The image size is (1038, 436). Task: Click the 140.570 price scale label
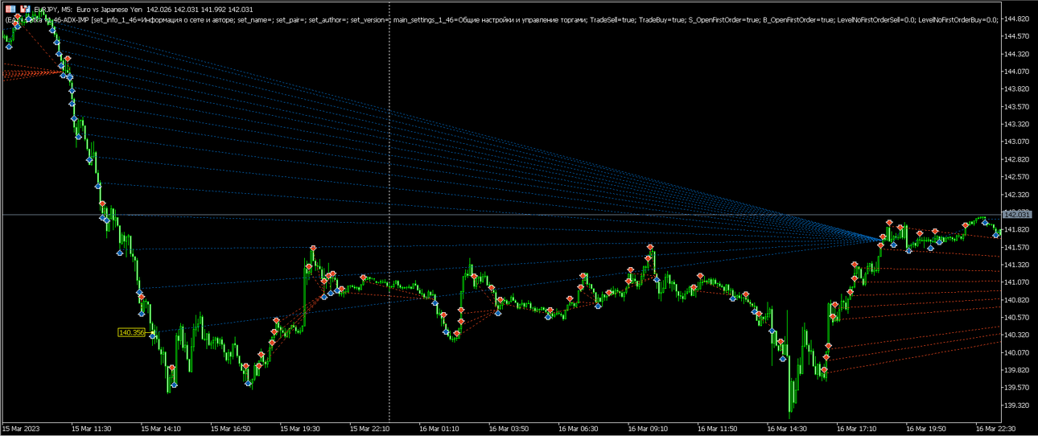(1017, 317)
